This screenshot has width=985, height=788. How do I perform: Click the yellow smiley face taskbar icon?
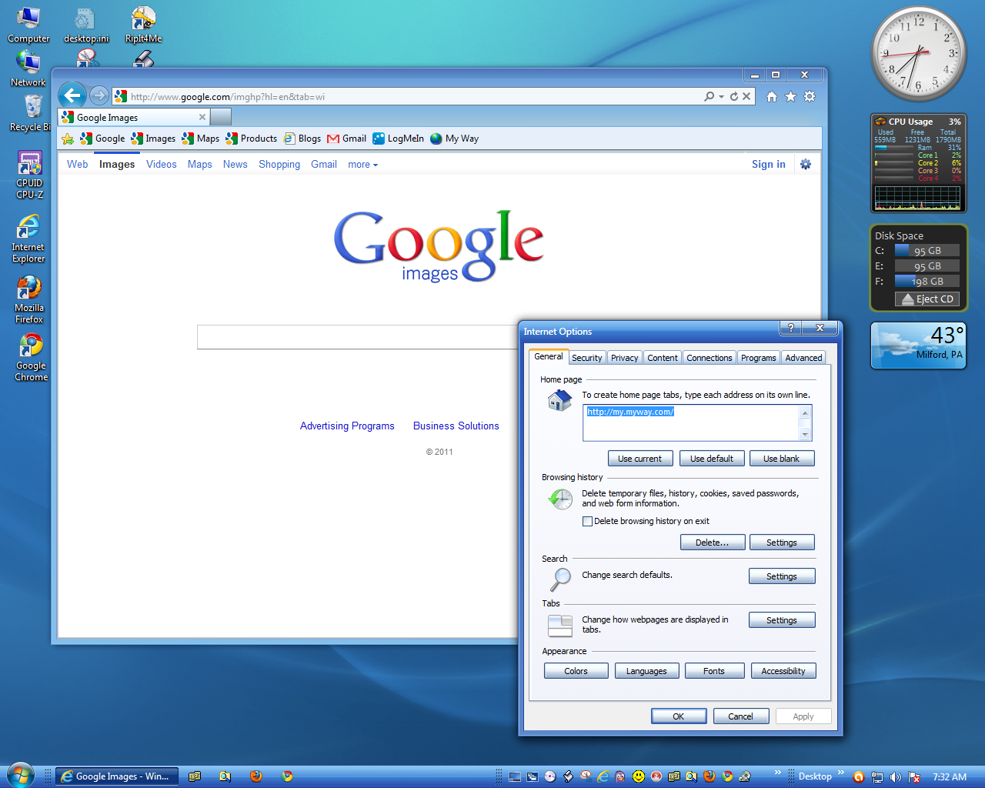pyautogui.click(x=639, y=777)
